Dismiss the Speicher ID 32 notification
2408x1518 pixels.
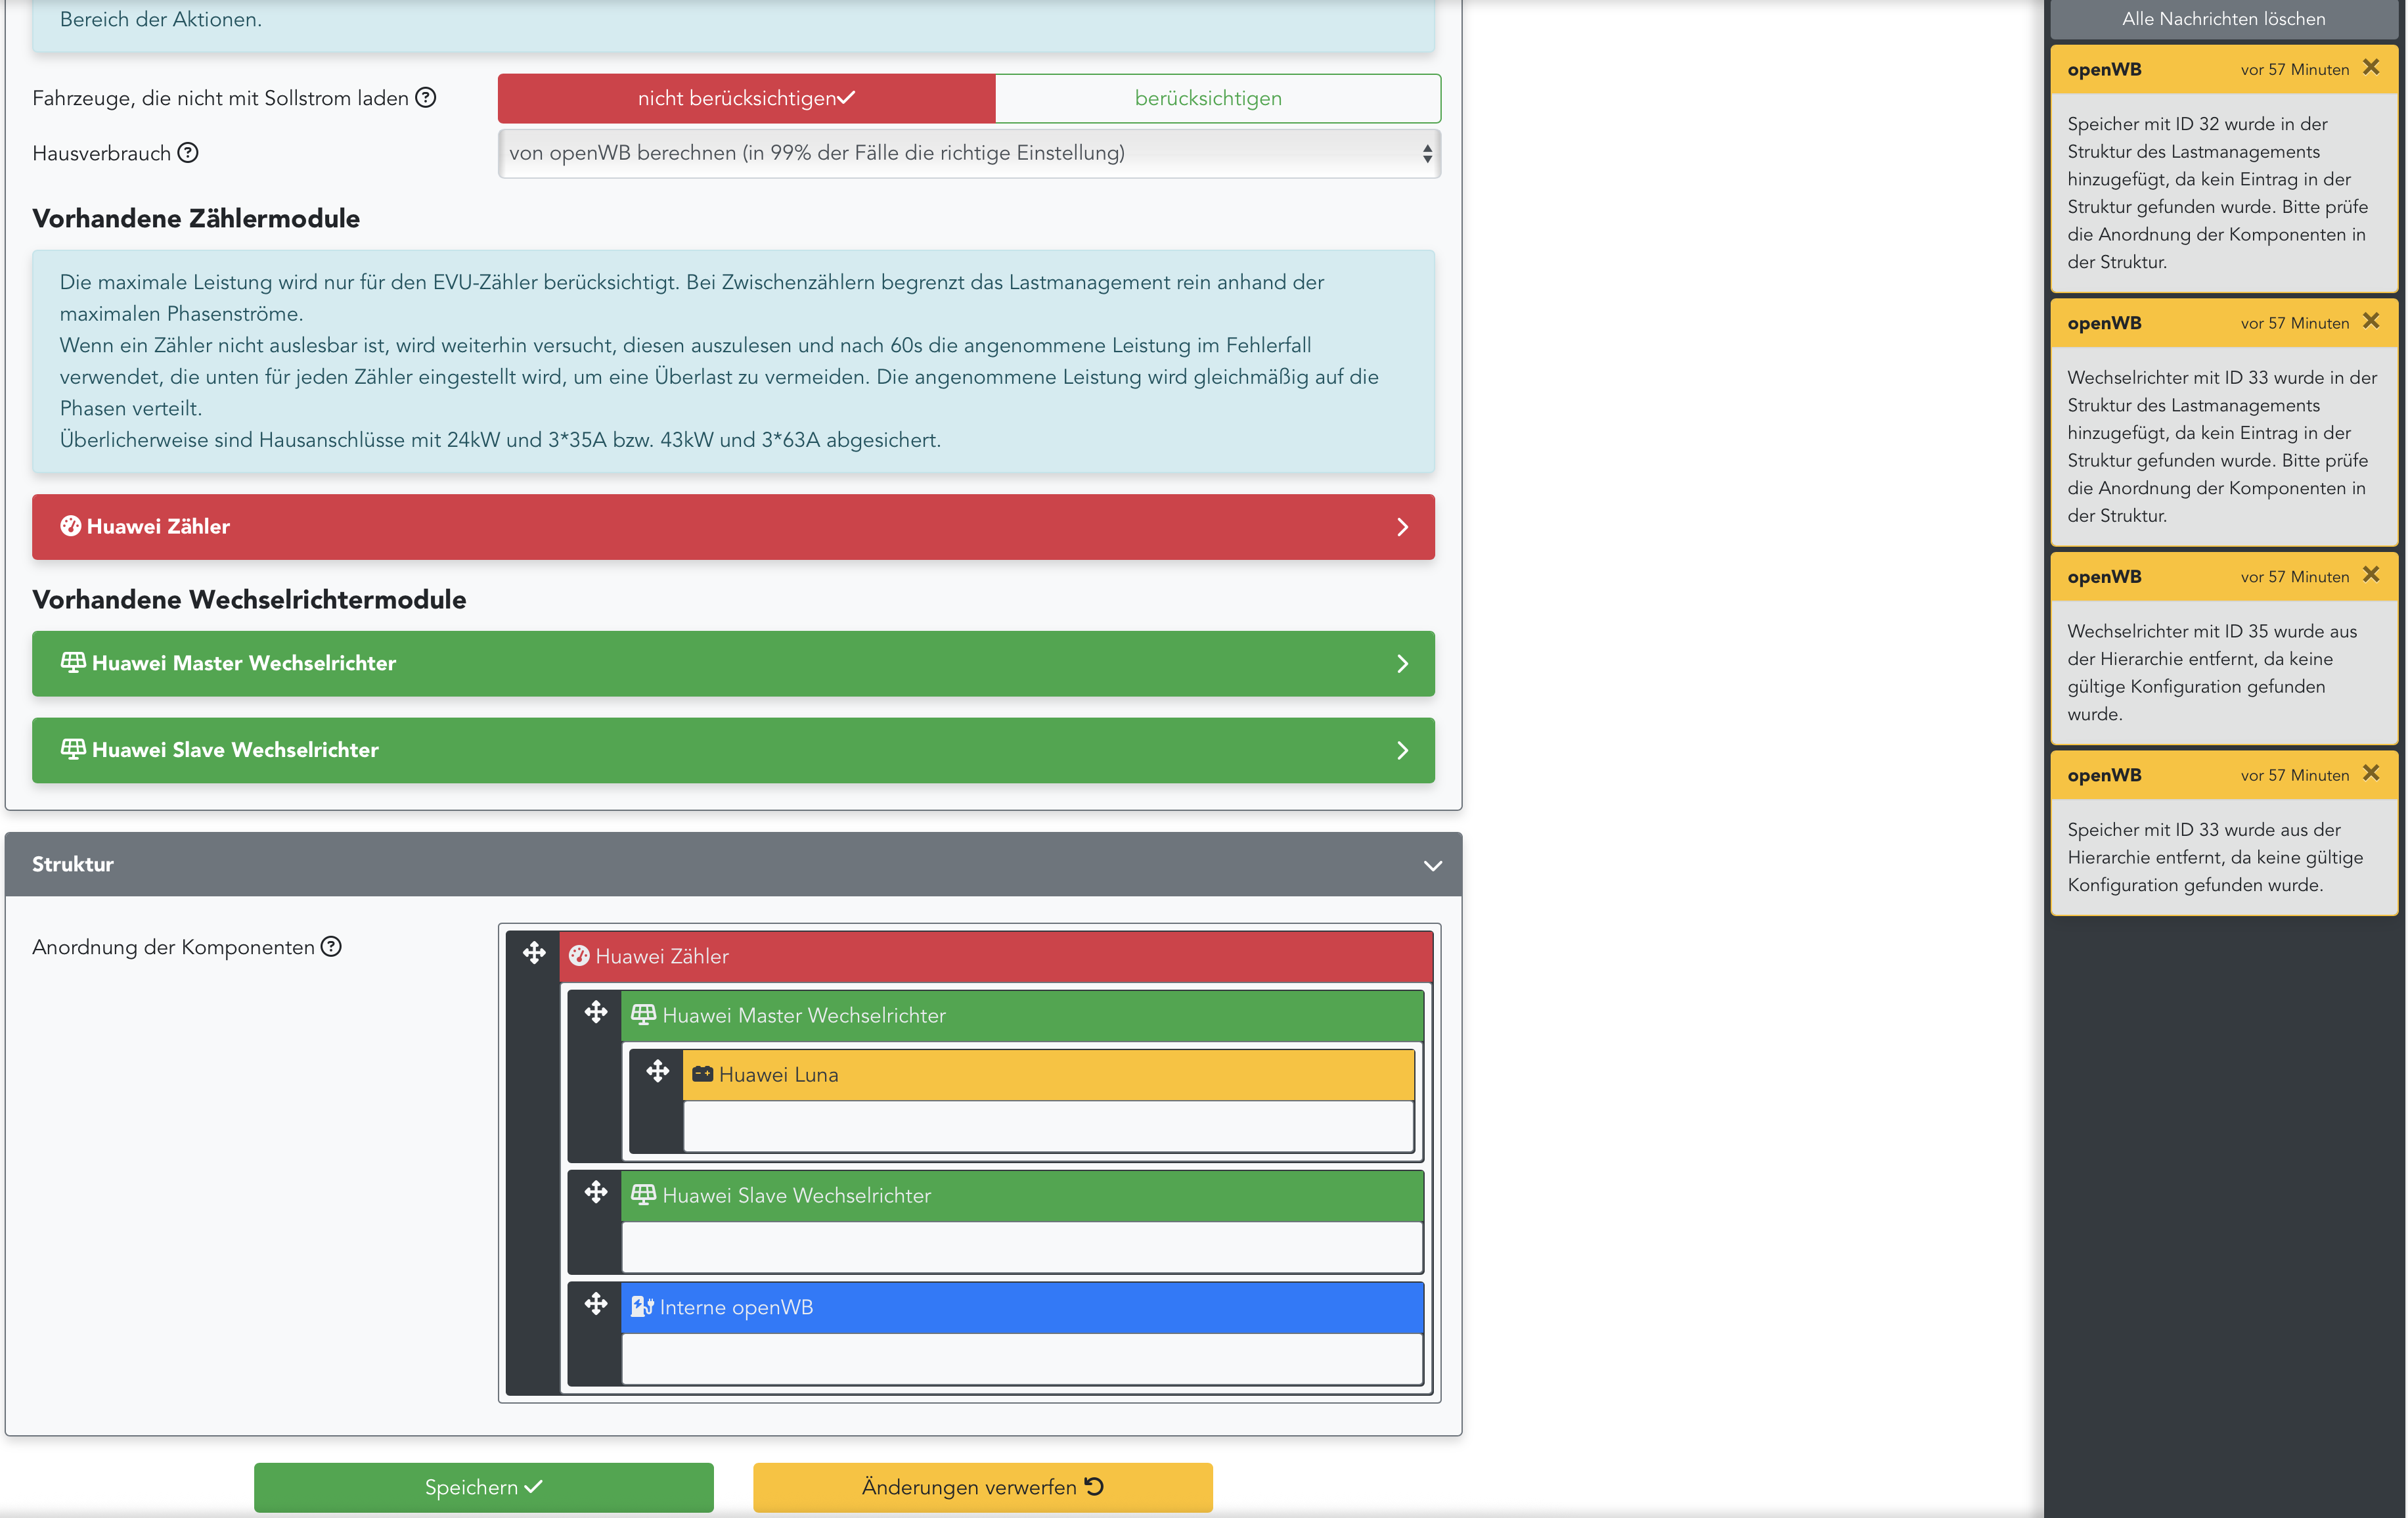tap(2371, 68)
